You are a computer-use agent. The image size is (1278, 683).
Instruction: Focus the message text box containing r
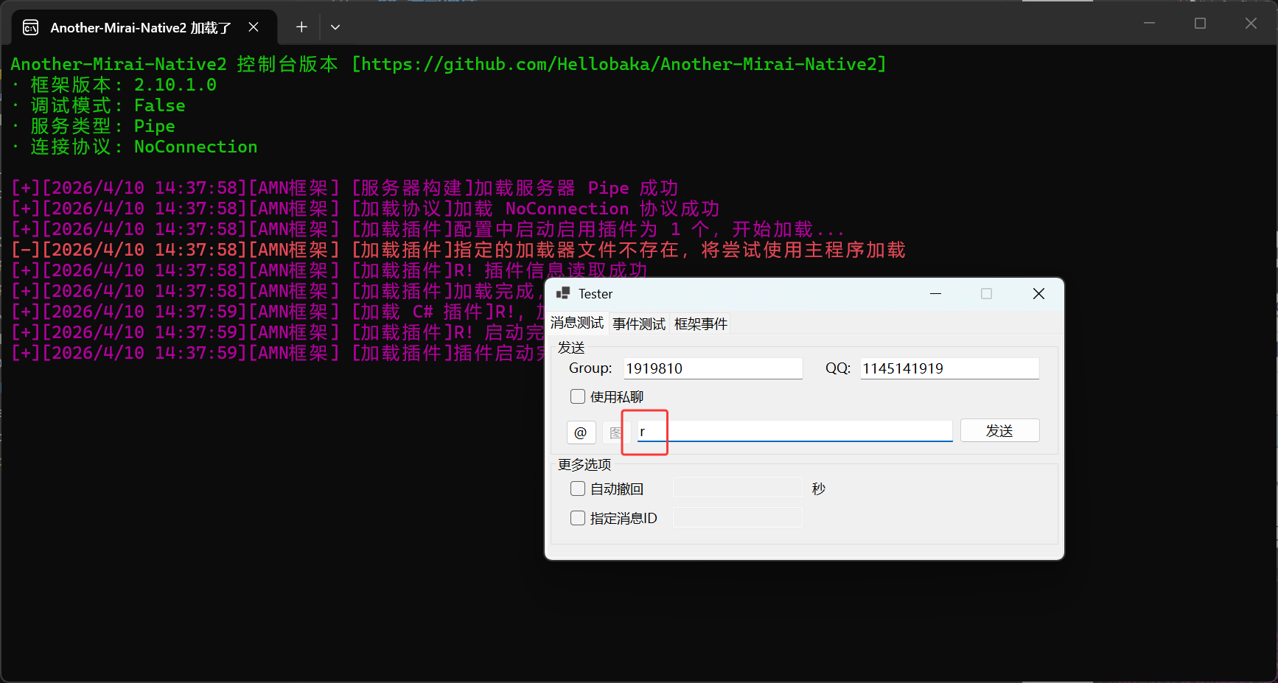795,432
